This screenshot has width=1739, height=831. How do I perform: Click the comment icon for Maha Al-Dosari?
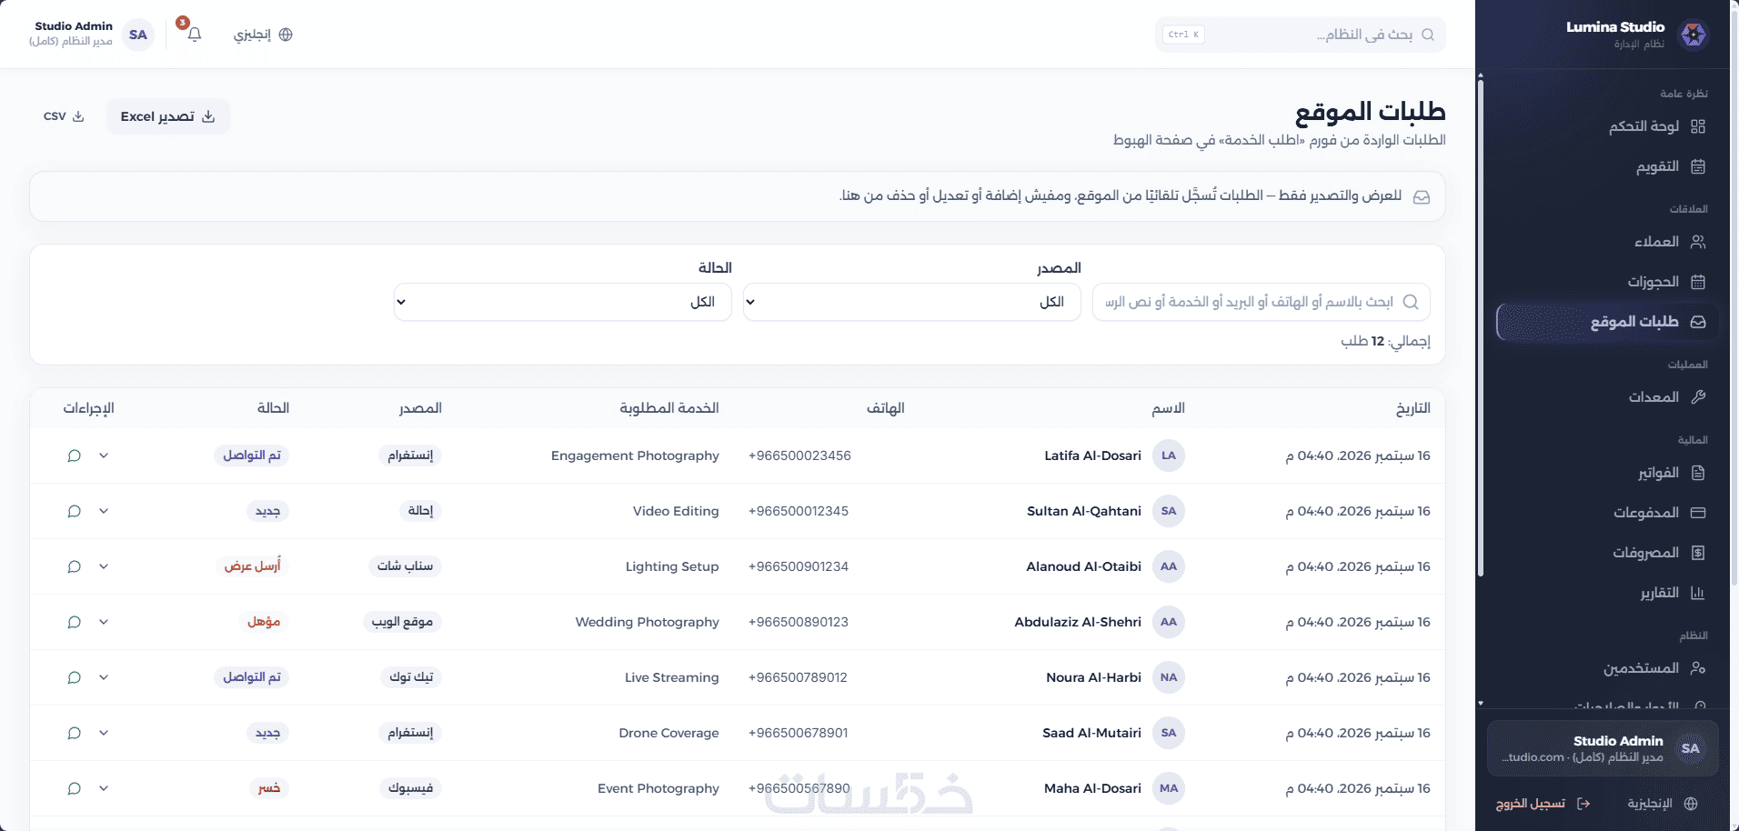coord(75,788)
